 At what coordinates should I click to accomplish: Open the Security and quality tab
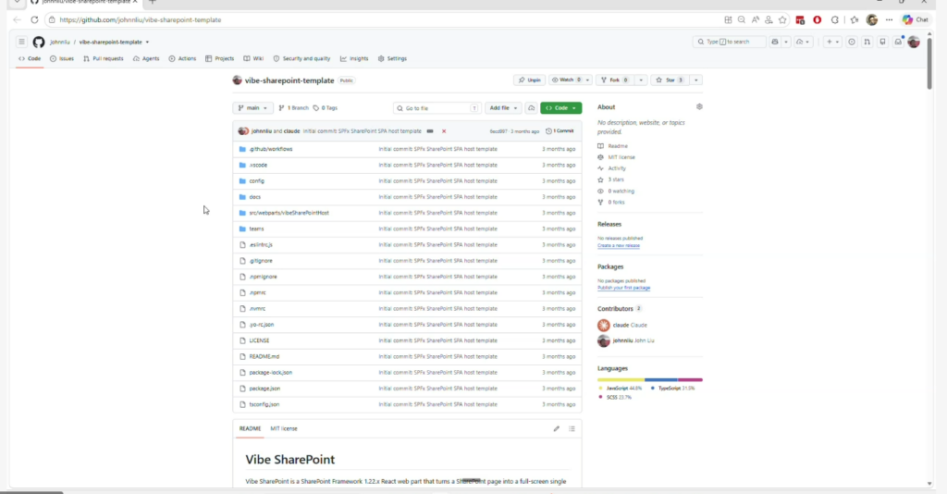pyautogui.click(x=302, y=58)
